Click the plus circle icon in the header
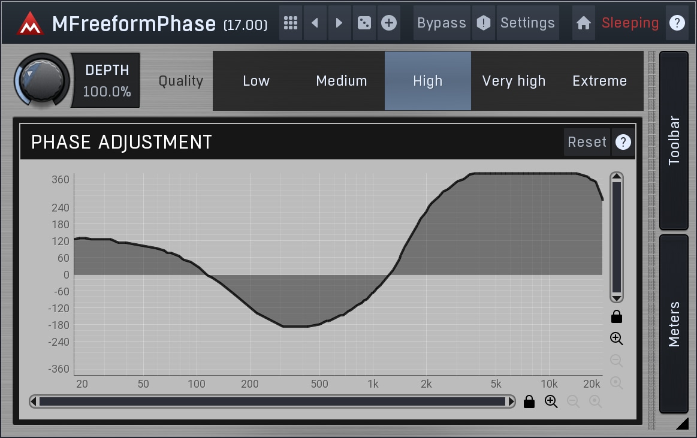This screenshot has width=697, height=438. (x=389, y=23)
